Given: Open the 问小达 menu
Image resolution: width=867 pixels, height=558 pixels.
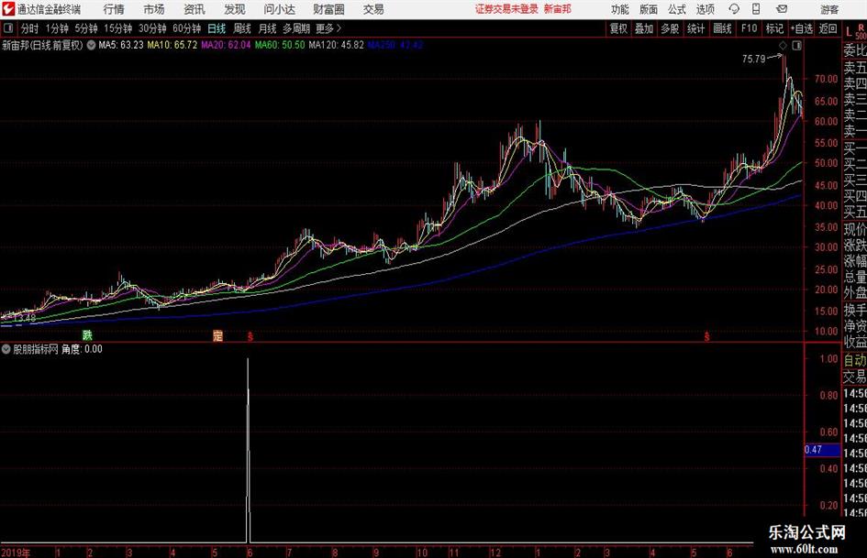Looking at the screenshot, I should 279,9.
